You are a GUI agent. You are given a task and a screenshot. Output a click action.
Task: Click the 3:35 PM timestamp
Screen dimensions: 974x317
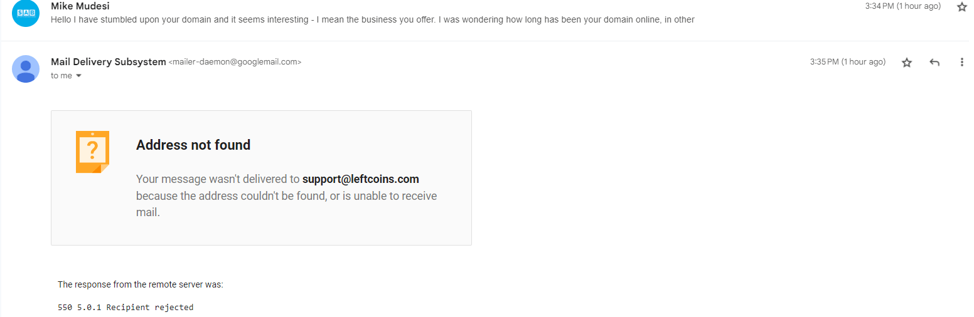pyautogui.click(x=848, y=62)
